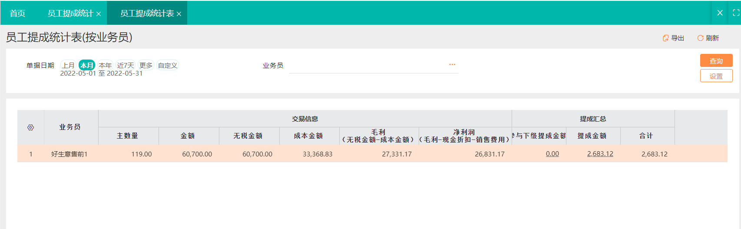Viewport: 741px width, 229px height.
Task: Click the 合计 column header
Action: (x=647, y=136)
